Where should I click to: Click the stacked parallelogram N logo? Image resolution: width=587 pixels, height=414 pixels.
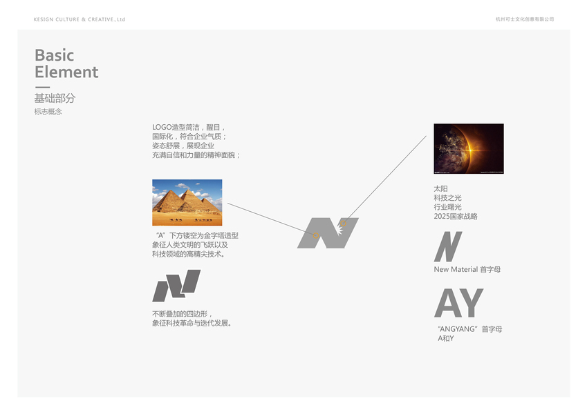pos(176,286)
